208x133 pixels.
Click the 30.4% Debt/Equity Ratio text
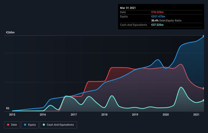coord(166,20)
